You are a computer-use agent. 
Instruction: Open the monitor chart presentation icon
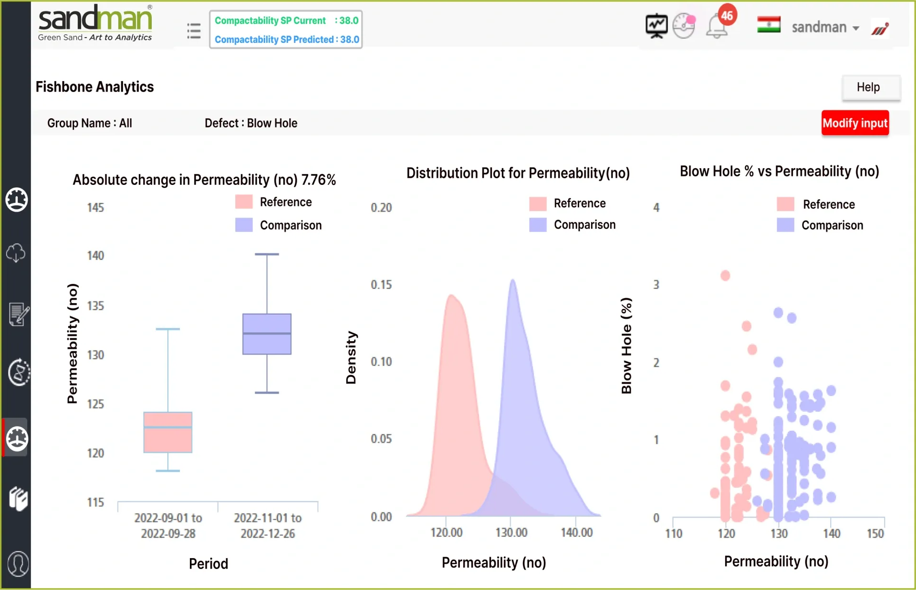[x=656, y=26]
